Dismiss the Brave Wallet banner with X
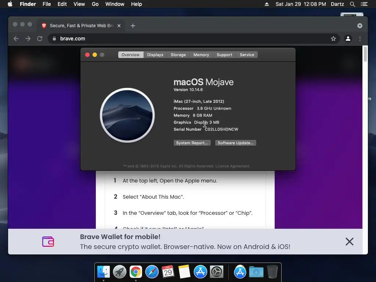This screenshot has width=376, height=282. pos(350,242)
